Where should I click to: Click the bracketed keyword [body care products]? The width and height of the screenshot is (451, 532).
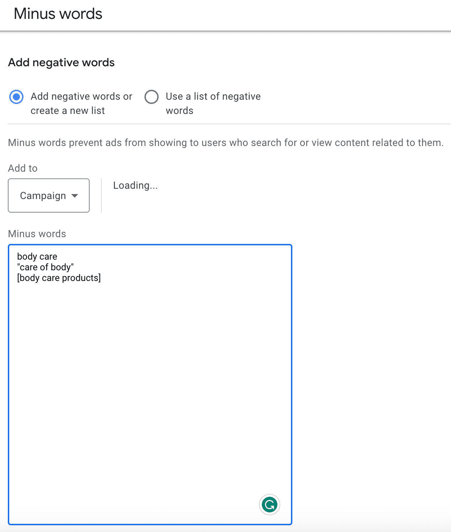[x=59, y=278]
